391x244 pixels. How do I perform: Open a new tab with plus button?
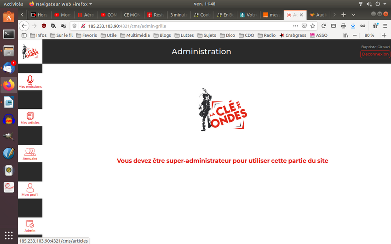point(343,15)
